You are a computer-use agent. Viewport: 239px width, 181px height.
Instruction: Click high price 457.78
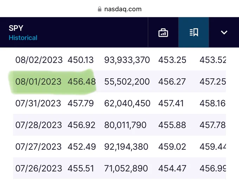[213, 125]
